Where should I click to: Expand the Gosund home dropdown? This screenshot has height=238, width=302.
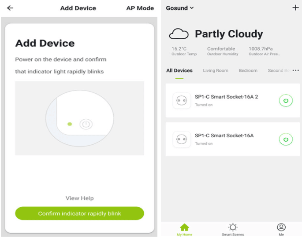click(x=180, y=8)
